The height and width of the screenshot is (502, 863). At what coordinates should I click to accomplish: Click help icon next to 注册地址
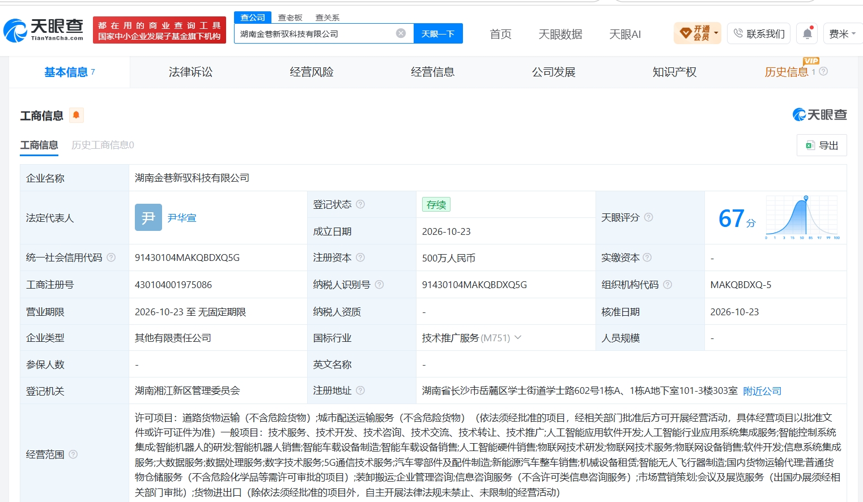pyautogui.click(x=360, y=391)
